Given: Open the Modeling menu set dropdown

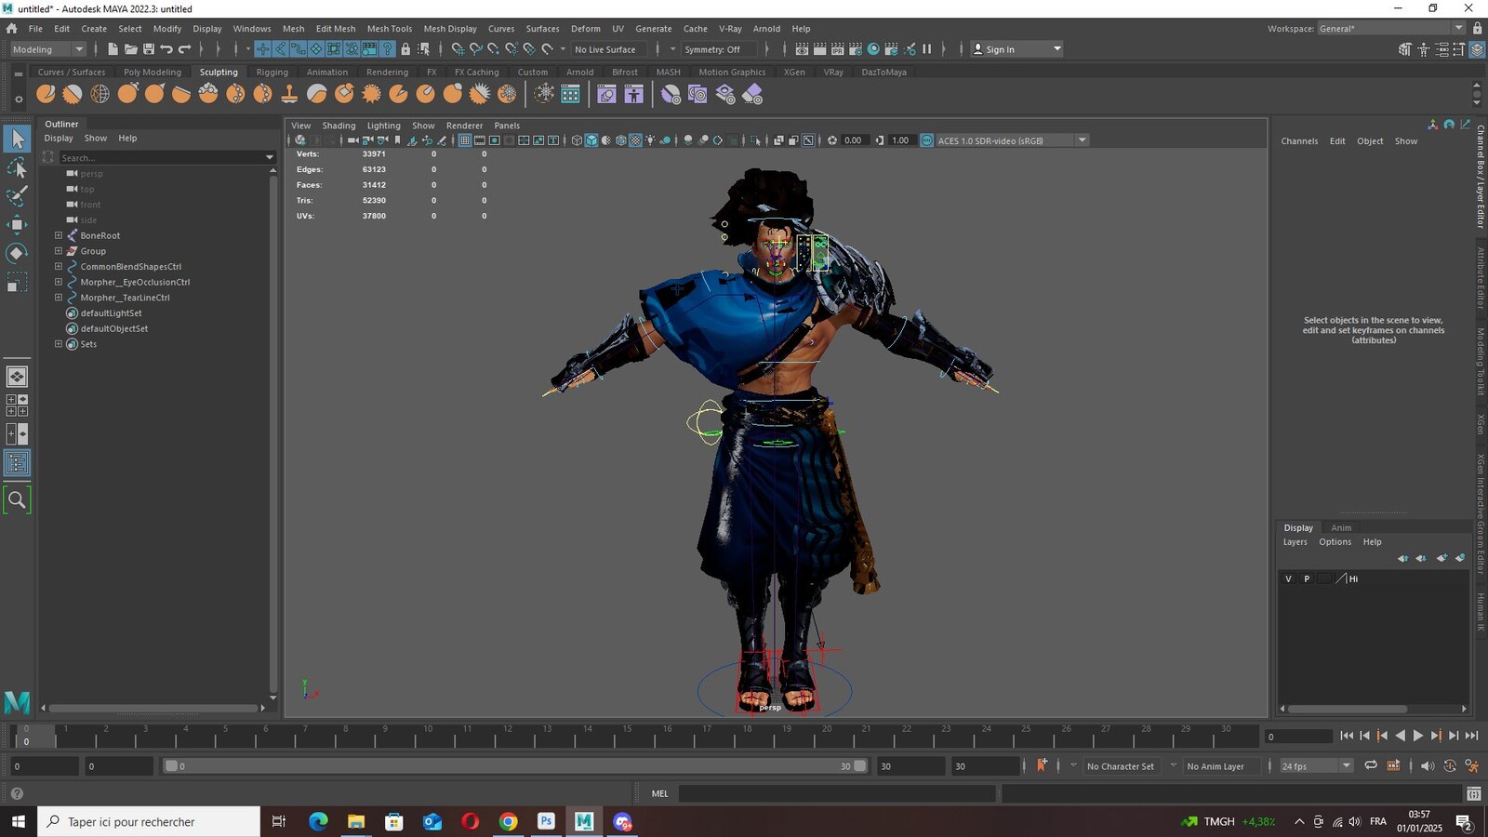Looking at the screenshot, I should 46,49.
